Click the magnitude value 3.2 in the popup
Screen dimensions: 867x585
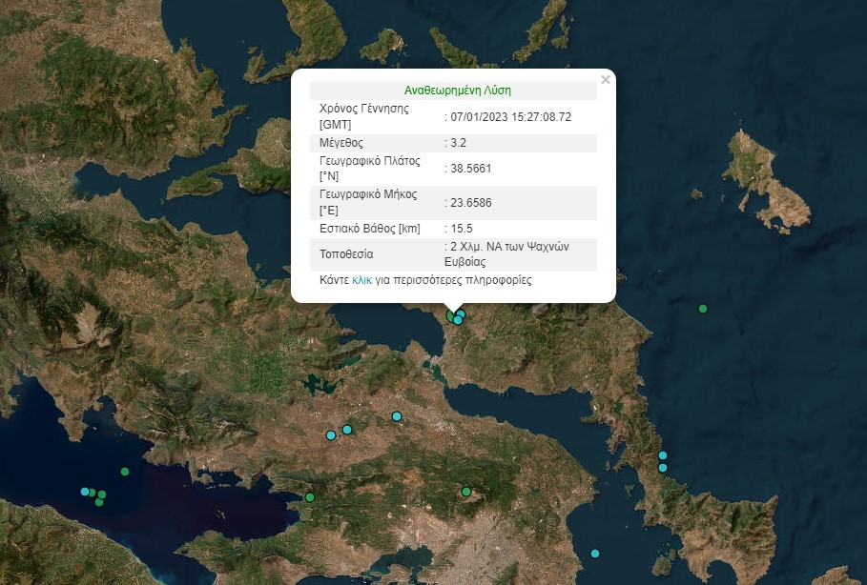tap(458, 143)
